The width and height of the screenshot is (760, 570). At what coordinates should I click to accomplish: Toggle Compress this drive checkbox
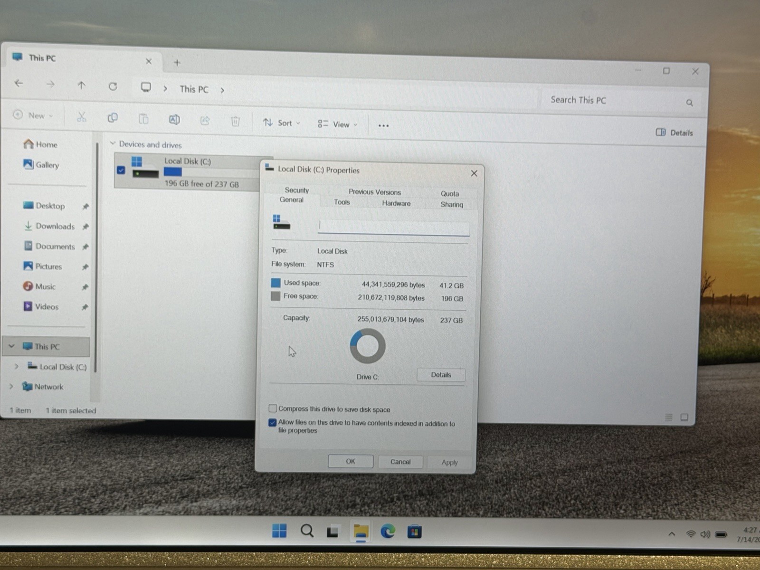coord(273,408)
